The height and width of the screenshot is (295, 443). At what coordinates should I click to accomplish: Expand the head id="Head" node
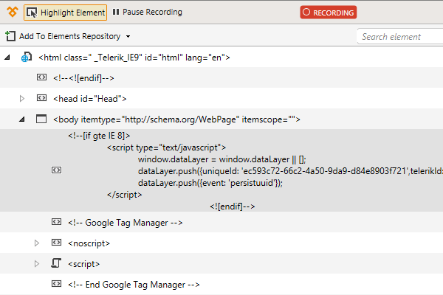pyautogui.click(x=22, y=99)
